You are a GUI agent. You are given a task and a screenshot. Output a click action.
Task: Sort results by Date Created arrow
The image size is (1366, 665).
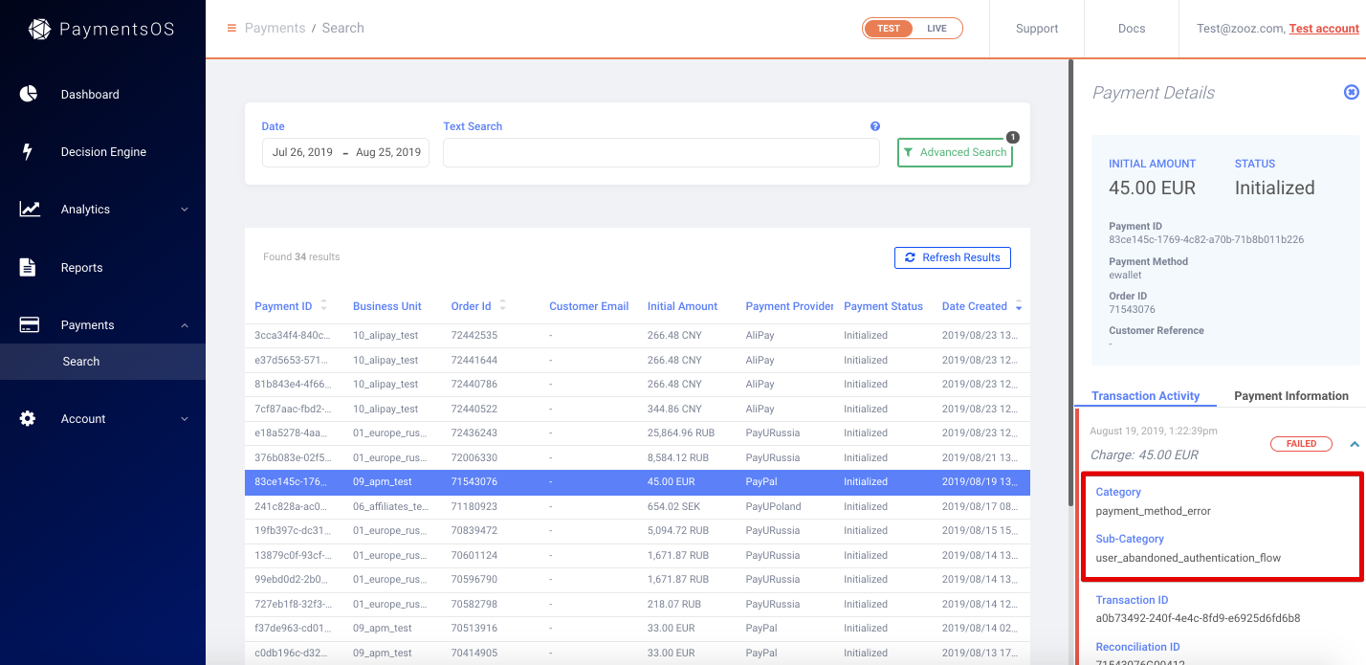click(x=1018, y=307)
